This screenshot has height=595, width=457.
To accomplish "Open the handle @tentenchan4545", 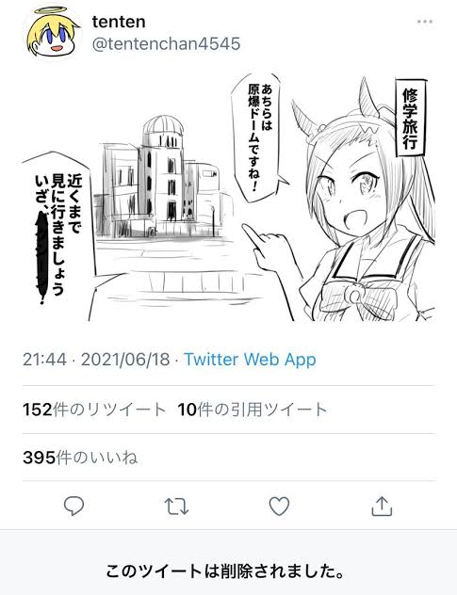I will point(167,43).
